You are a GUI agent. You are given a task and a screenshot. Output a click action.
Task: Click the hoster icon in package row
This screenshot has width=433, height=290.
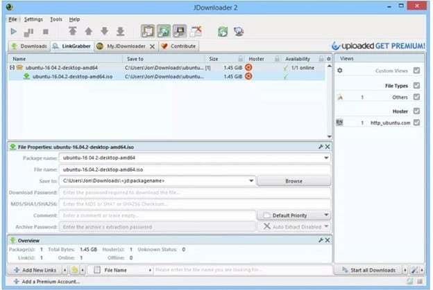coord(248,67)
